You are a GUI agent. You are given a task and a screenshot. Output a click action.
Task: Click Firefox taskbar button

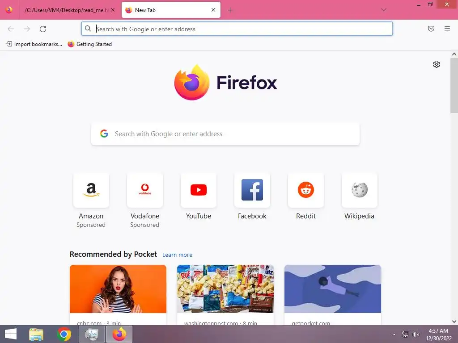(x=119, y=334)
